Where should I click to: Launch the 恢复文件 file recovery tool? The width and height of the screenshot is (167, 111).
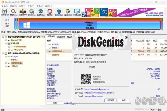click(x=23, y=12)
